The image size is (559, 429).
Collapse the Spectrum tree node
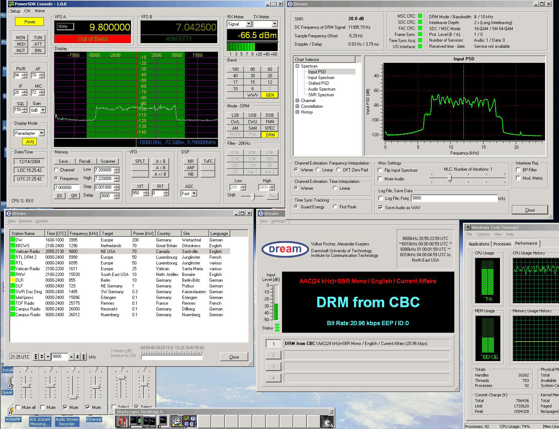pyautogui.click(x=297, y=66)
